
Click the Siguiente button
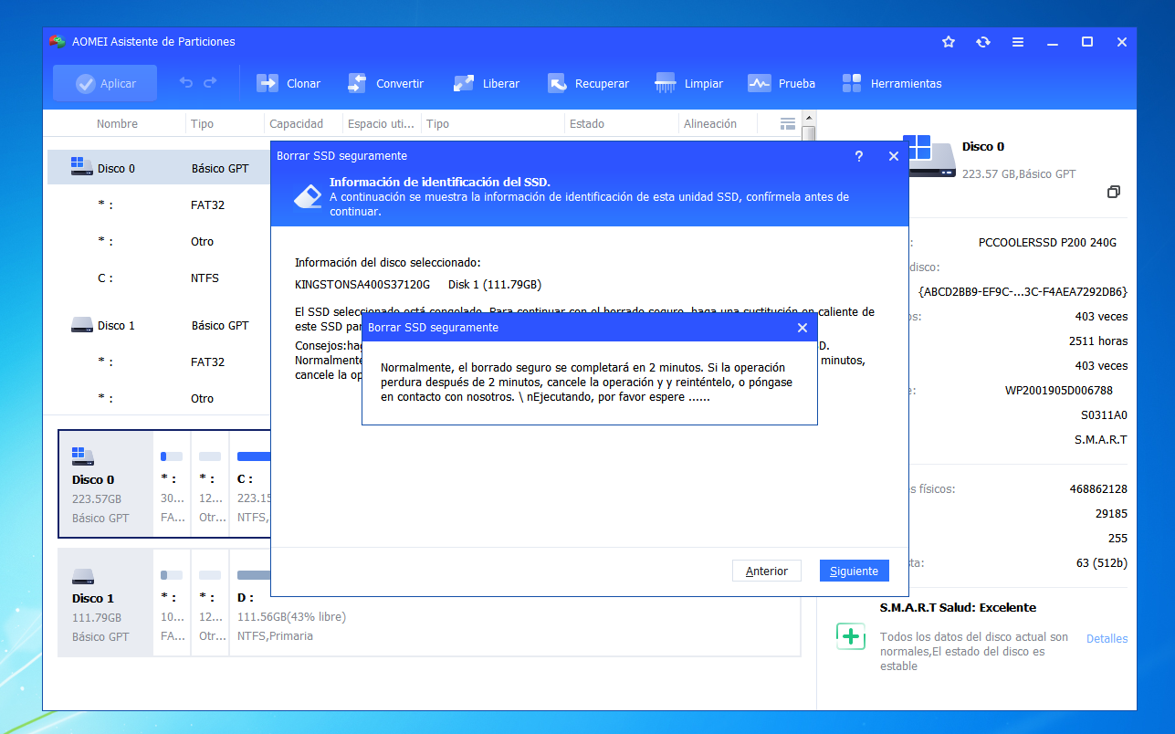(854, 571)
